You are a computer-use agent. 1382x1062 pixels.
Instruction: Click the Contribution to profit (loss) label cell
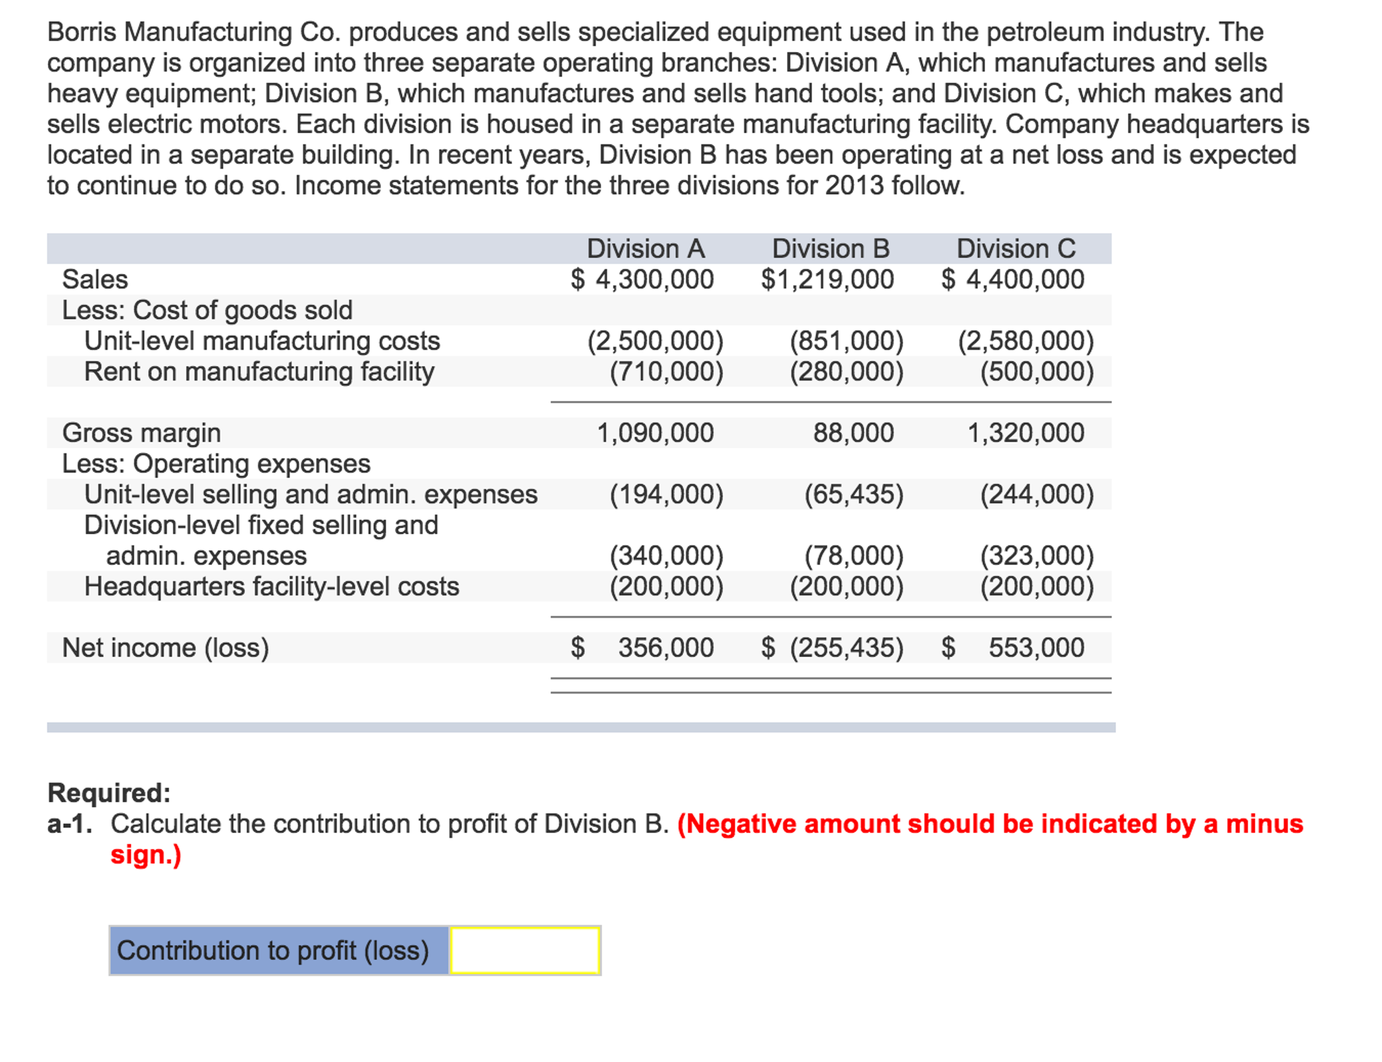click(x=274, y=950)
